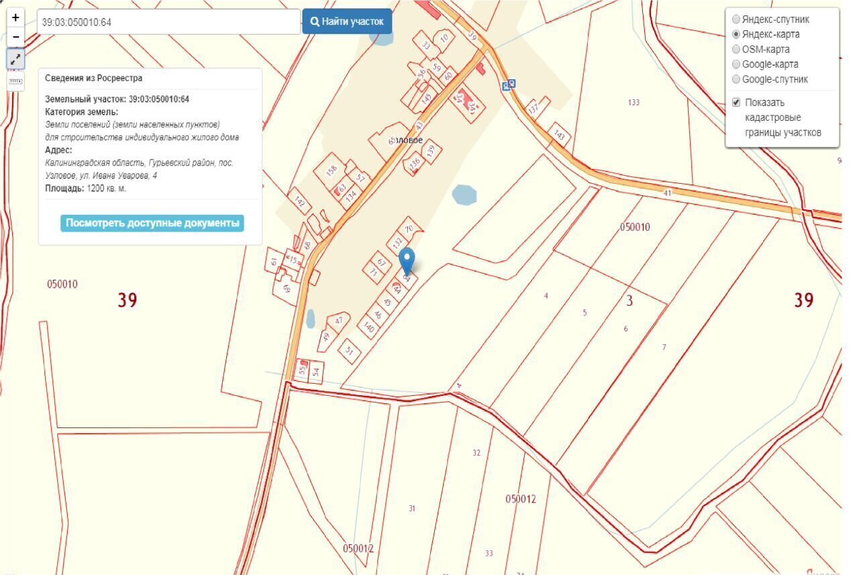
Task: Click parcel 69 label
Action: coord(287,289)
